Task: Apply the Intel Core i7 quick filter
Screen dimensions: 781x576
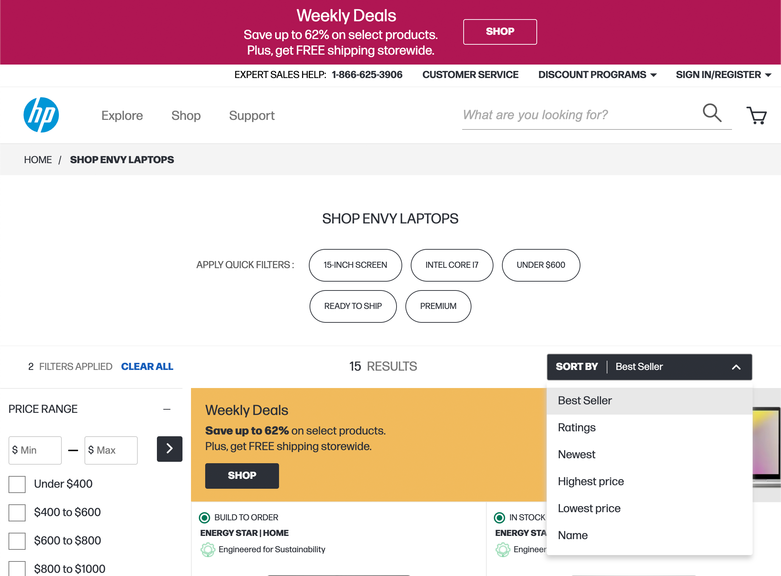Action: [x=452, y=265]
